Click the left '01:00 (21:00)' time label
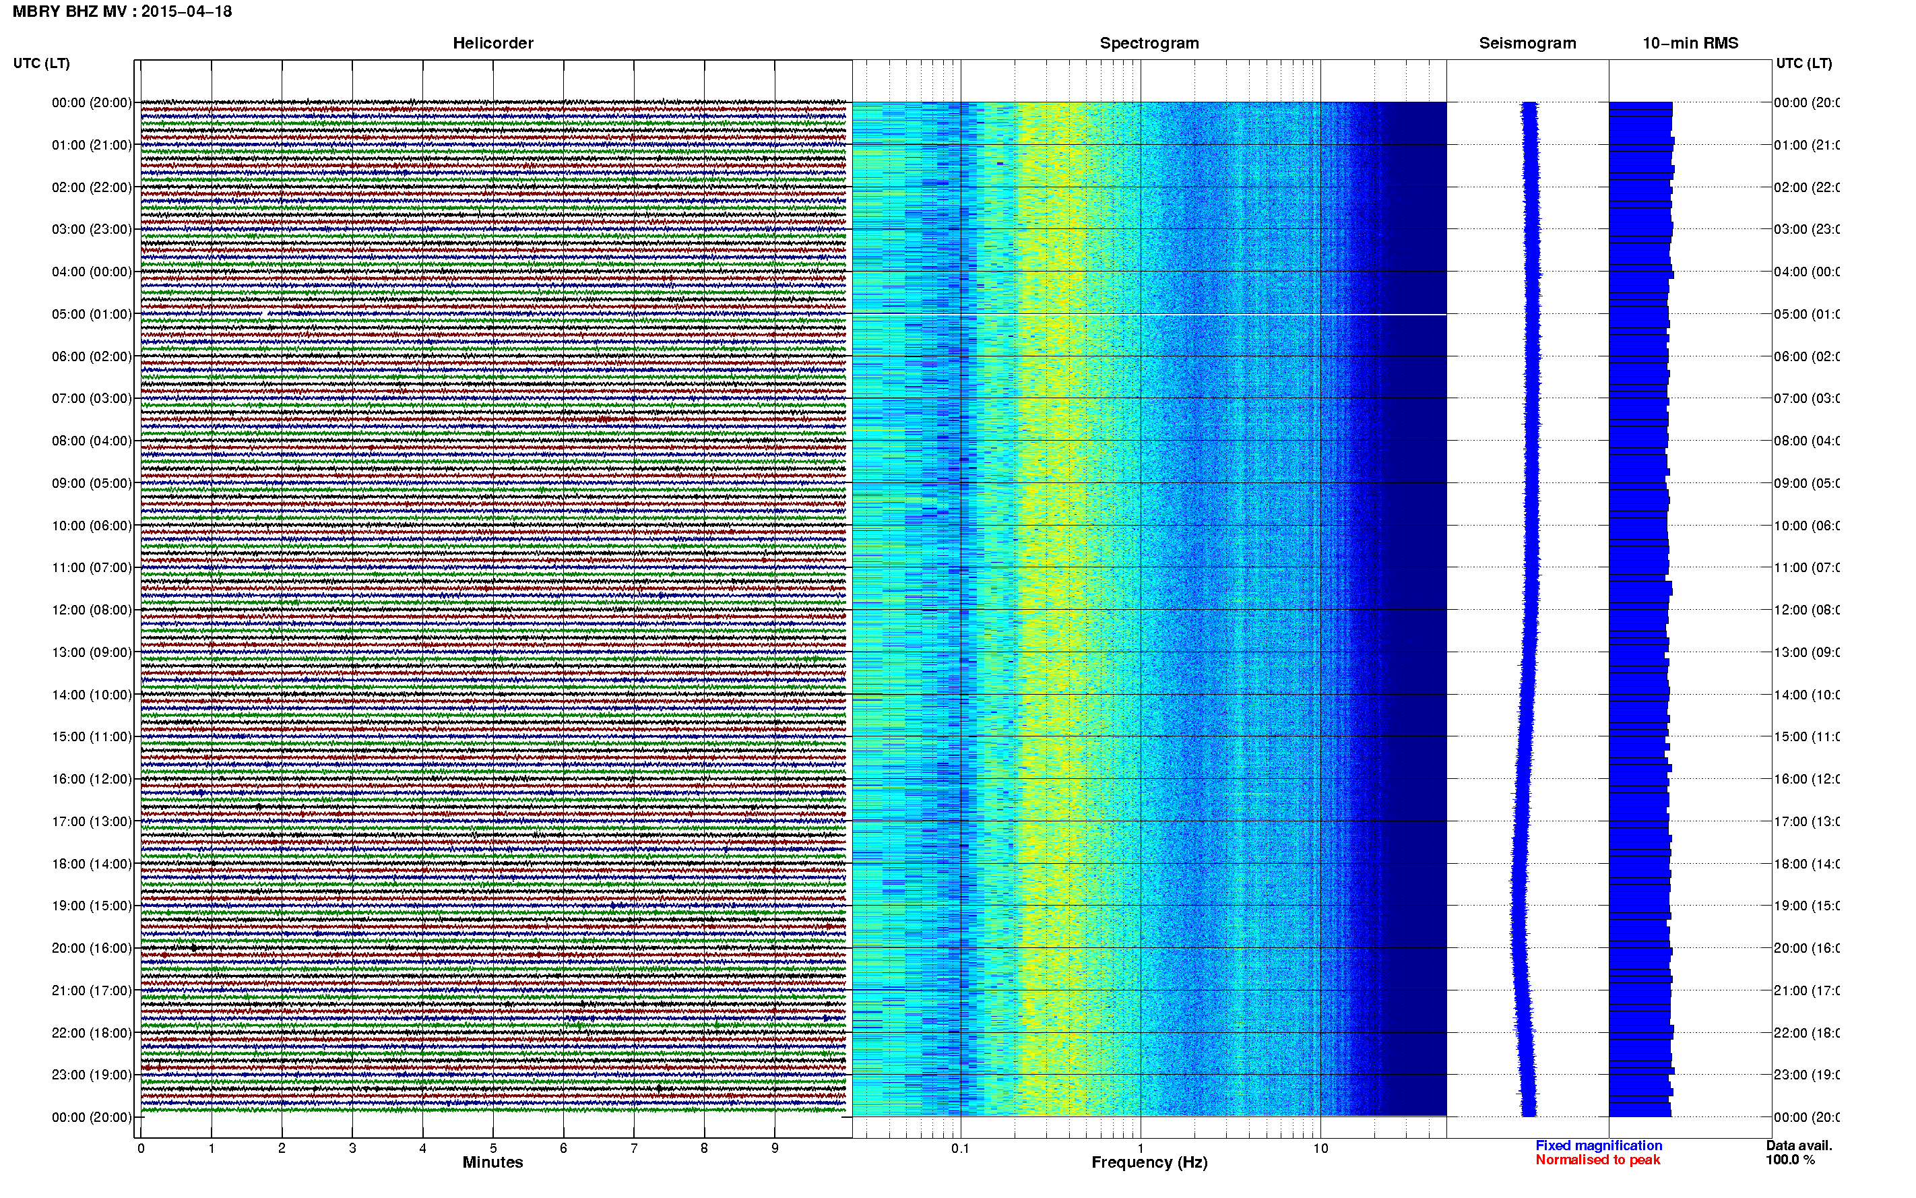 (x=92, y=145)
